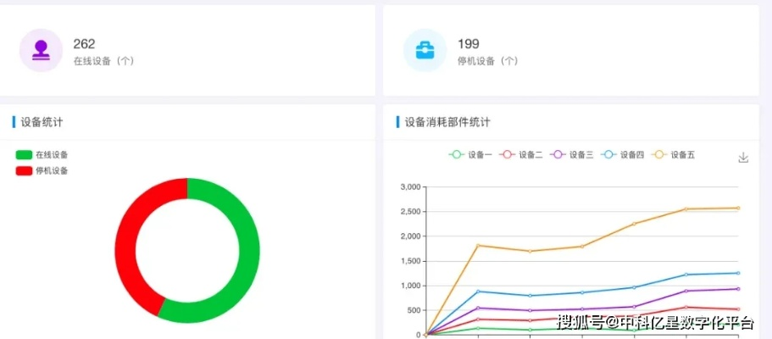Click the 设备消耗部件统计 panel title
The image size is (772, 339).
coord(447,122)
